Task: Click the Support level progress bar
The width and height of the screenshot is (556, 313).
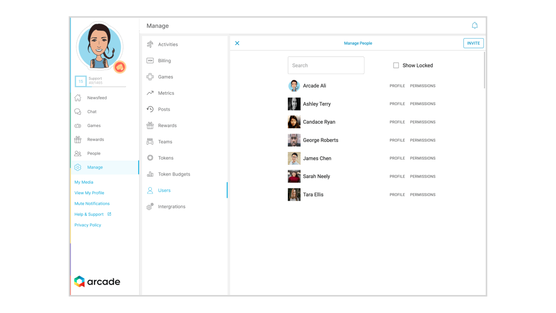Action: tap(107, 86)
